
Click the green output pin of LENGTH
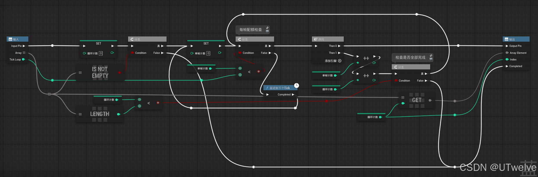click(x=118, y=114)
